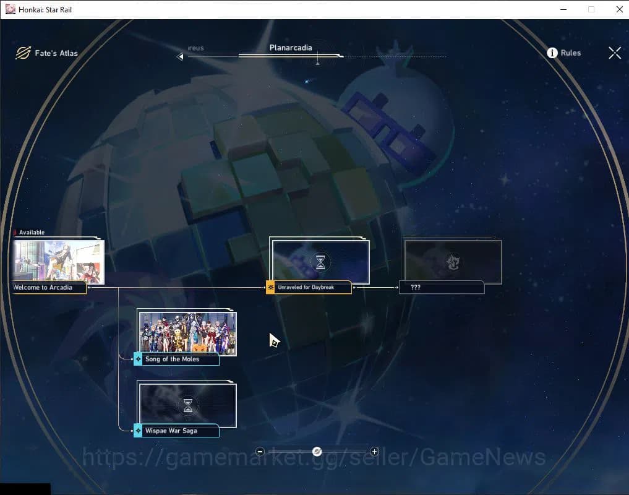Click the back chevron to view the previous chapter
The image size is (629, 495).
point(179,56)
